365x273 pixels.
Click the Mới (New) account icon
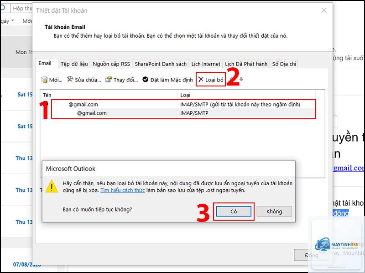point(44,80)
